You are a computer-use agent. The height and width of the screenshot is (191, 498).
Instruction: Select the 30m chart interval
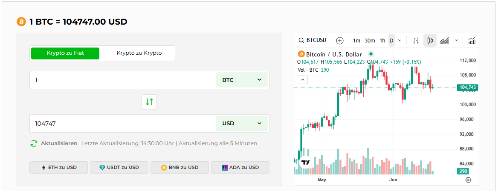[x=370, y=41]
